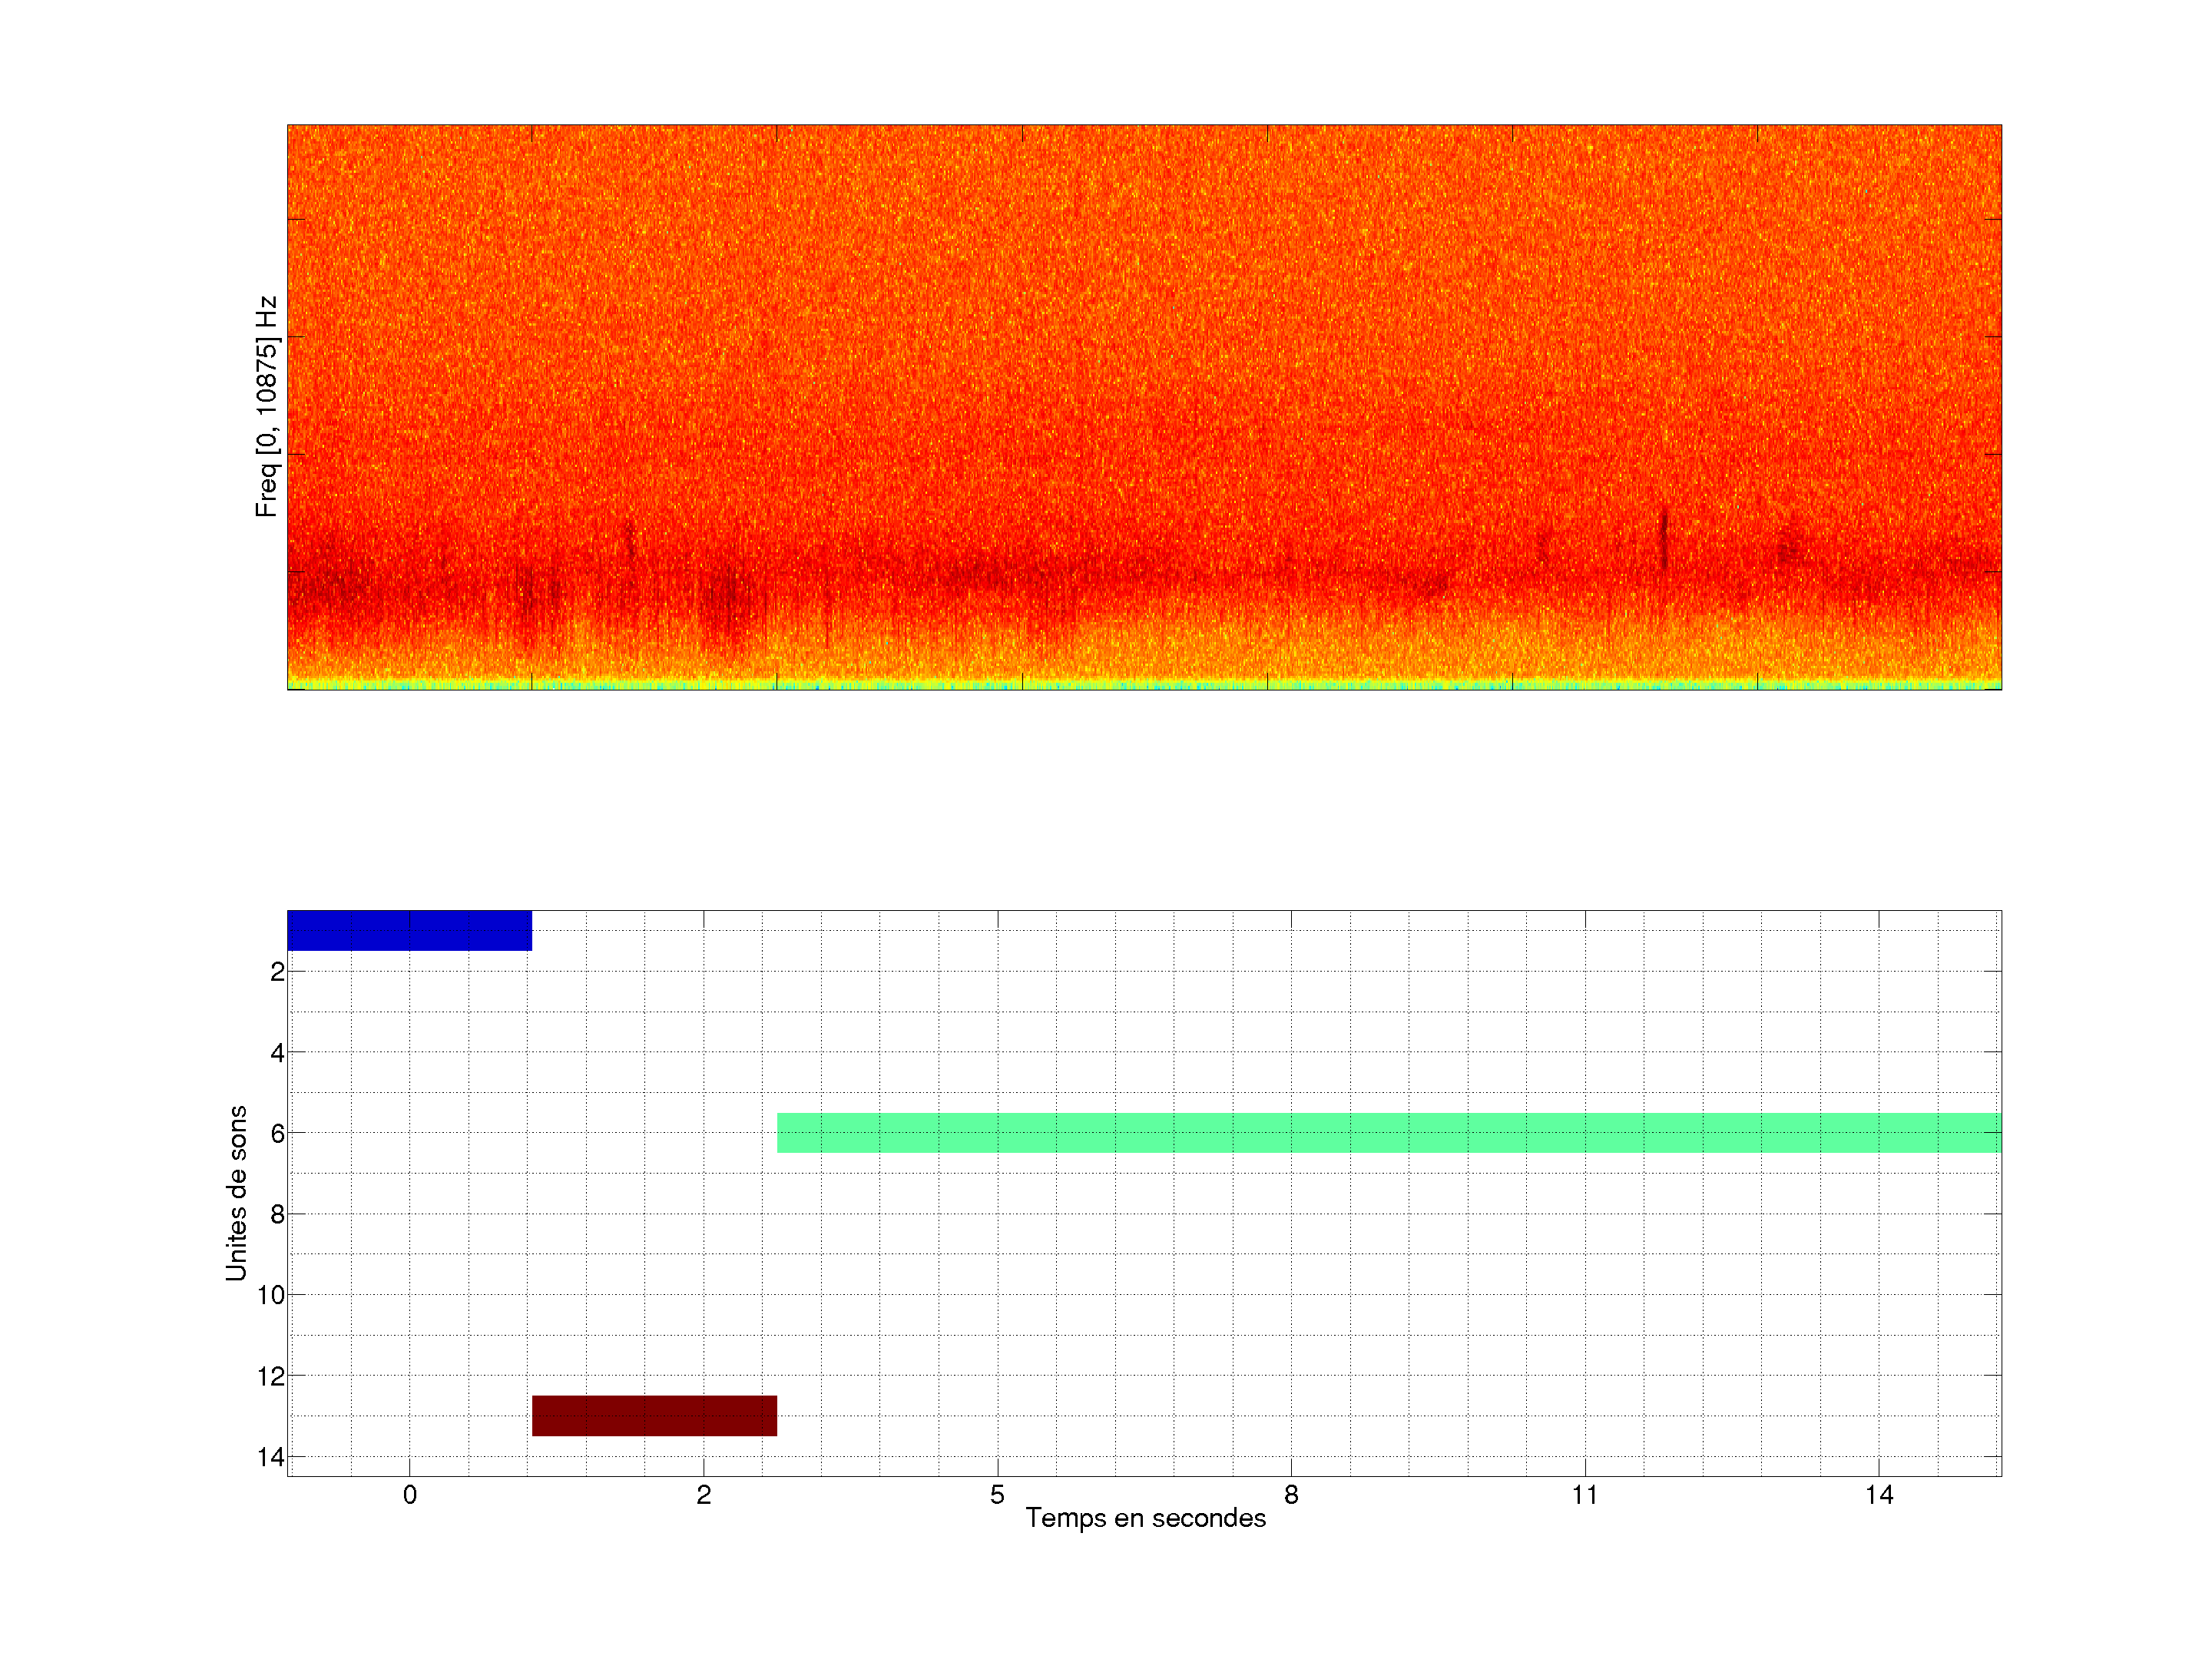The image size is (2212, 1659).
Task: Click the blue bar at sound unit 1
Action: click(x=409, y=930)
